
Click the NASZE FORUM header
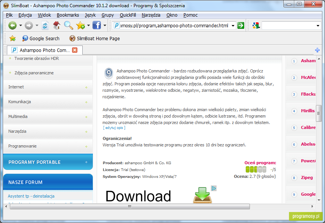tap(48, 182)
